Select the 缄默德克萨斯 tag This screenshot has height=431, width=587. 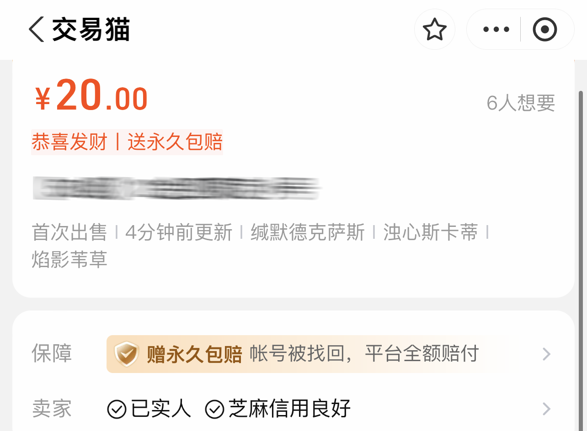[x=307, y=232]
